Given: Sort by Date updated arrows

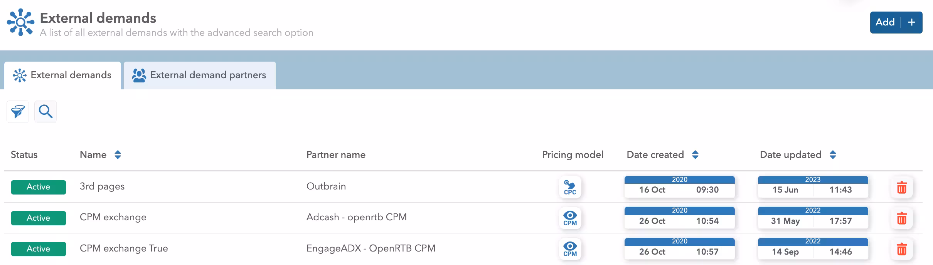Looking at the screenshot, I should point(833,155).
